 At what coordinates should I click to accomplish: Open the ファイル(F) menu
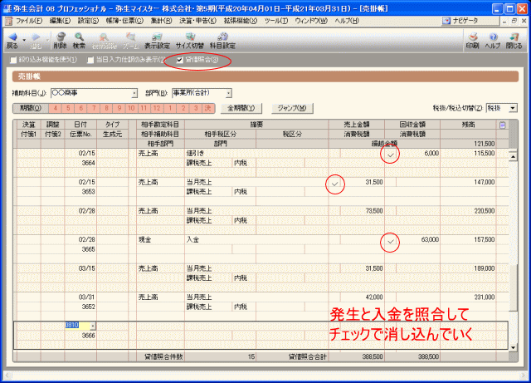tap(31, 19)
